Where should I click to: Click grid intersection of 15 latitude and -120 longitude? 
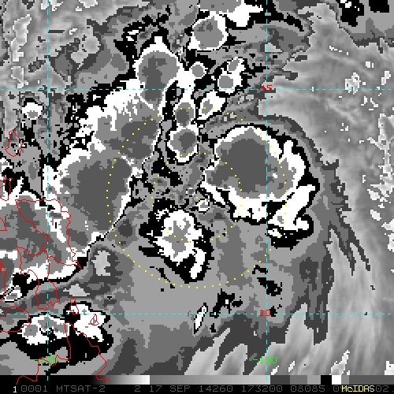(48, 89)
